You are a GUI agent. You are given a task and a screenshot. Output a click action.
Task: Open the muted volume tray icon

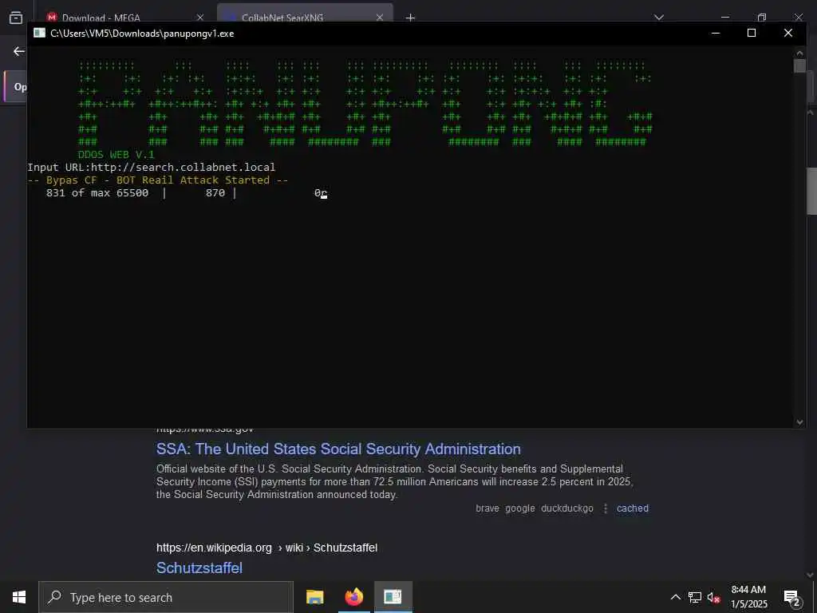[x=714, y=597]
